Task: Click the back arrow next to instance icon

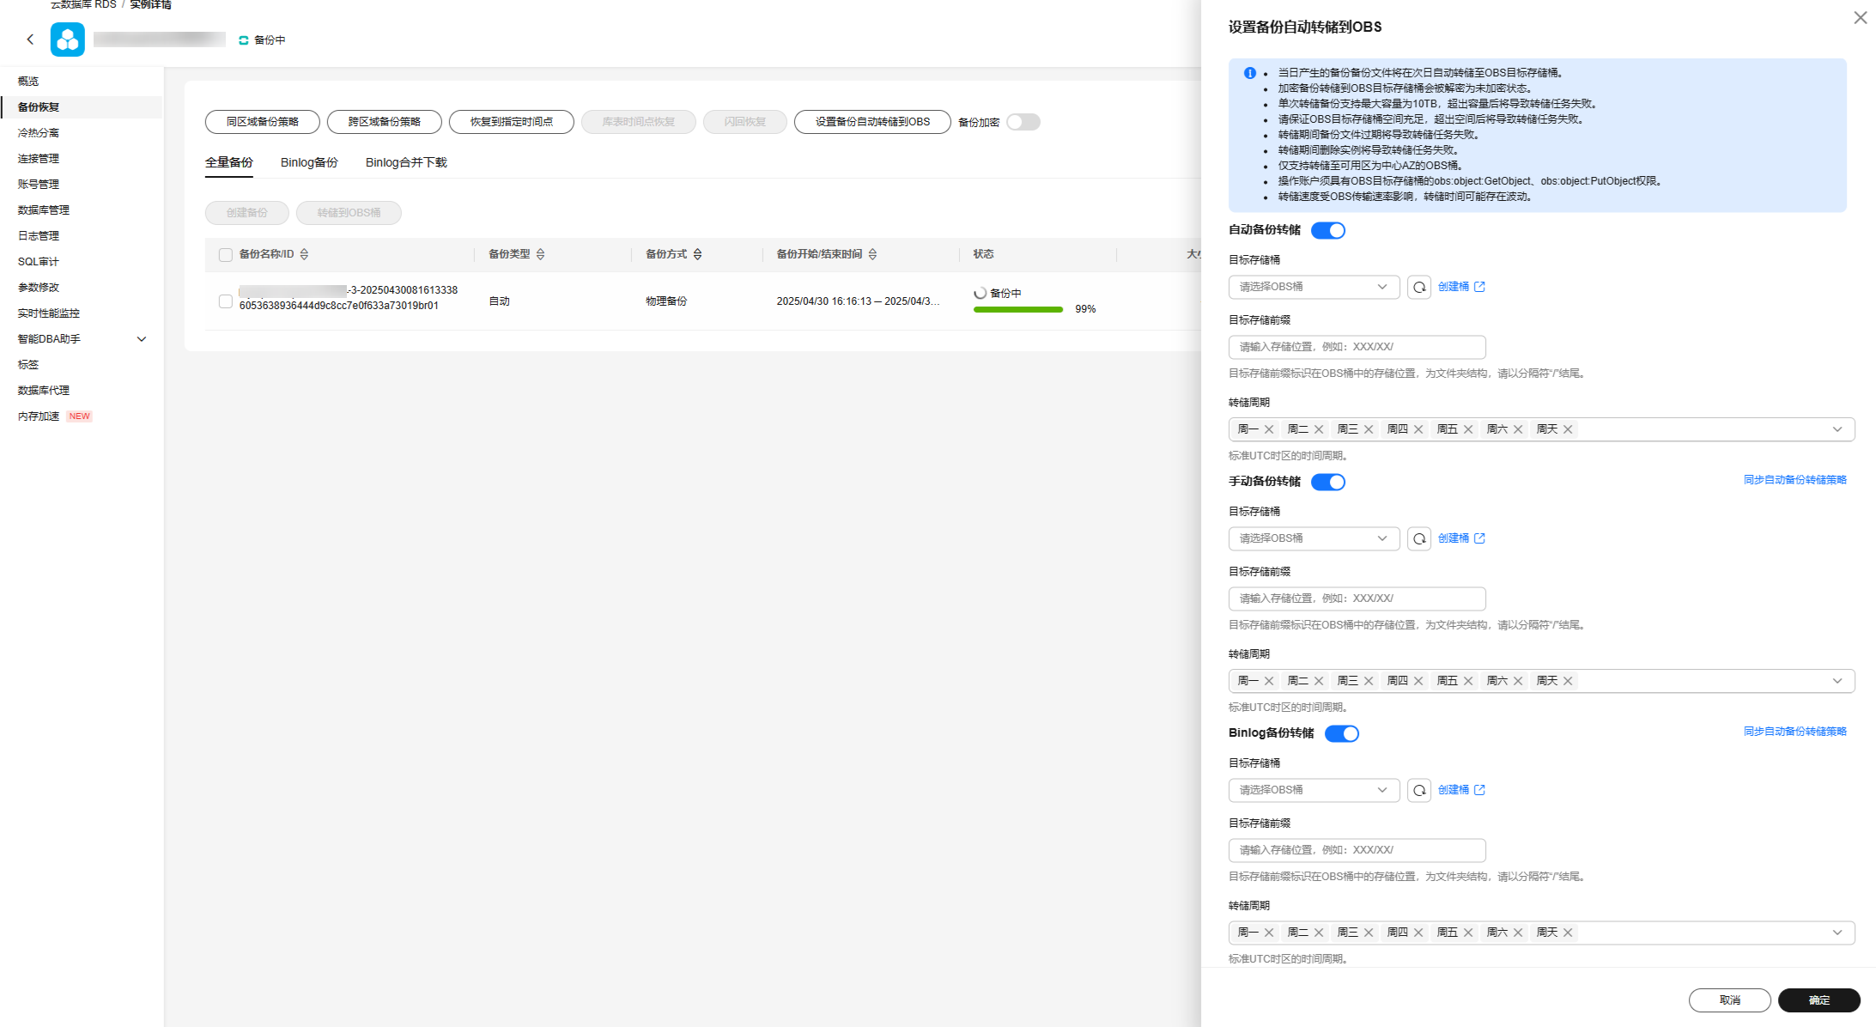Action: (x=30, y=39)
